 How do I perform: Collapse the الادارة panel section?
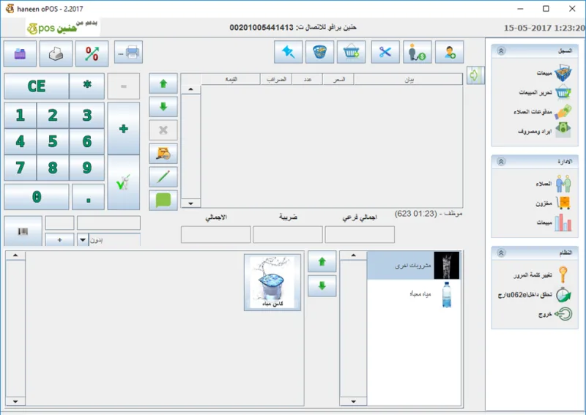pos(501,161)
